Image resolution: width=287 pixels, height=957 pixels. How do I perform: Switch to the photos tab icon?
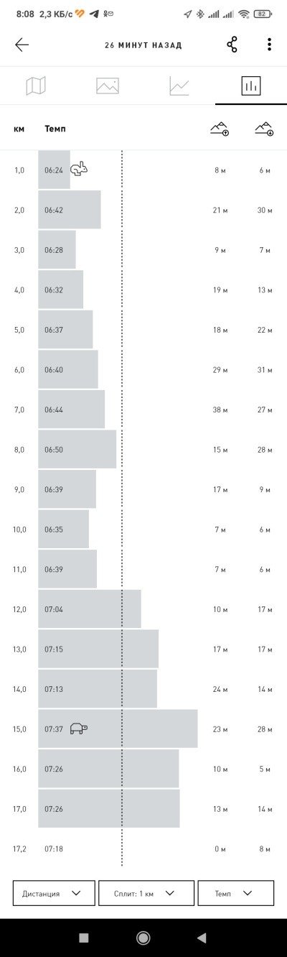pyautogui.click(x=108, y=86)
